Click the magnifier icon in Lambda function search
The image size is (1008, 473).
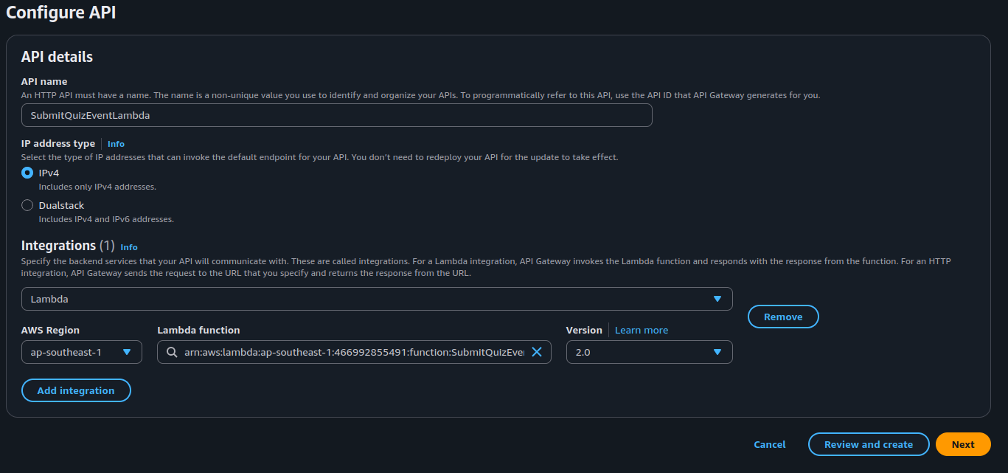click(x=172, y=353)
